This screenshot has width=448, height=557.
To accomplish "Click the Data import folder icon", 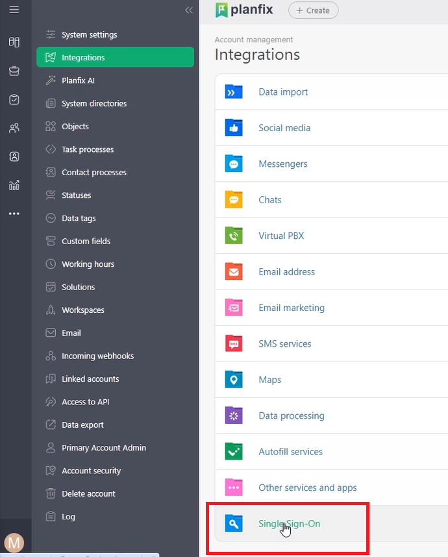I will [234, 92].
